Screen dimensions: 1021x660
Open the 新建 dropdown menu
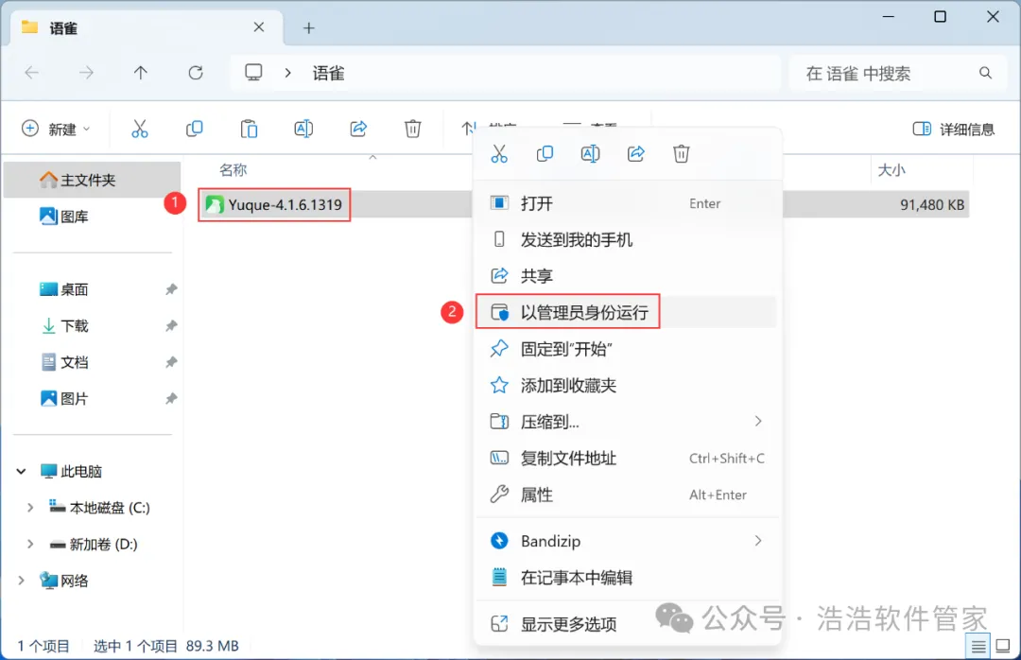(x=56, y=129)
